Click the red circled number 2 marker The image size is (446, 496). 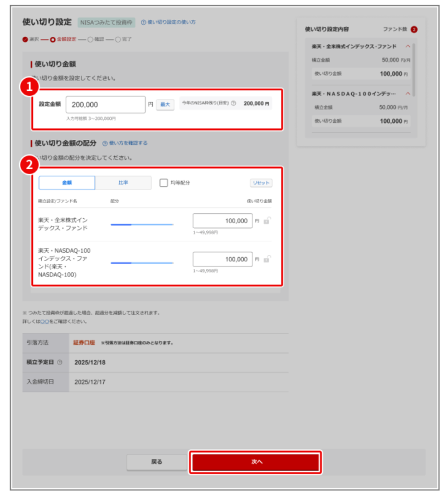coord(29,165)
